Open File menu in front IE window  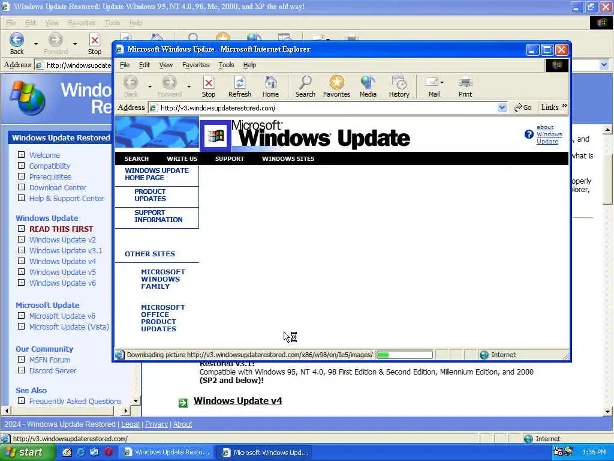pyautogui.click(x=125, y=65)
